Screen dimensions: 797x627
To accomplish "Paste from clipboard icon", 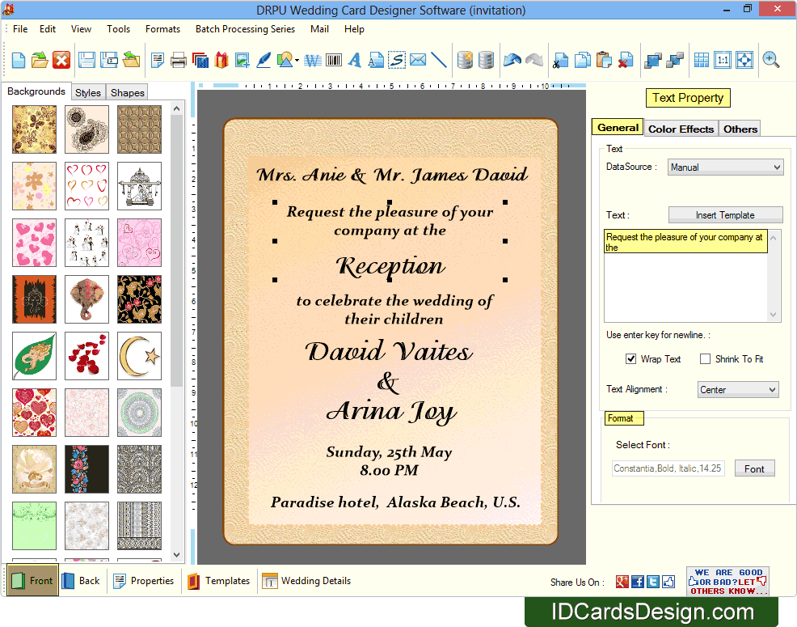I will (x=604, y=60).
